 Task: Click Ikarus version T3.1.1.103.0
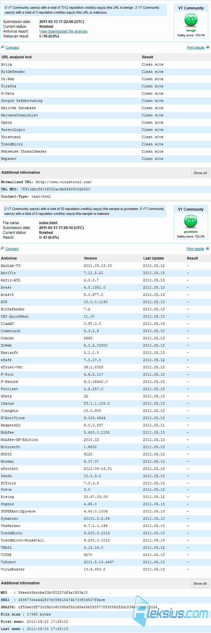click(x=97, y=403)
